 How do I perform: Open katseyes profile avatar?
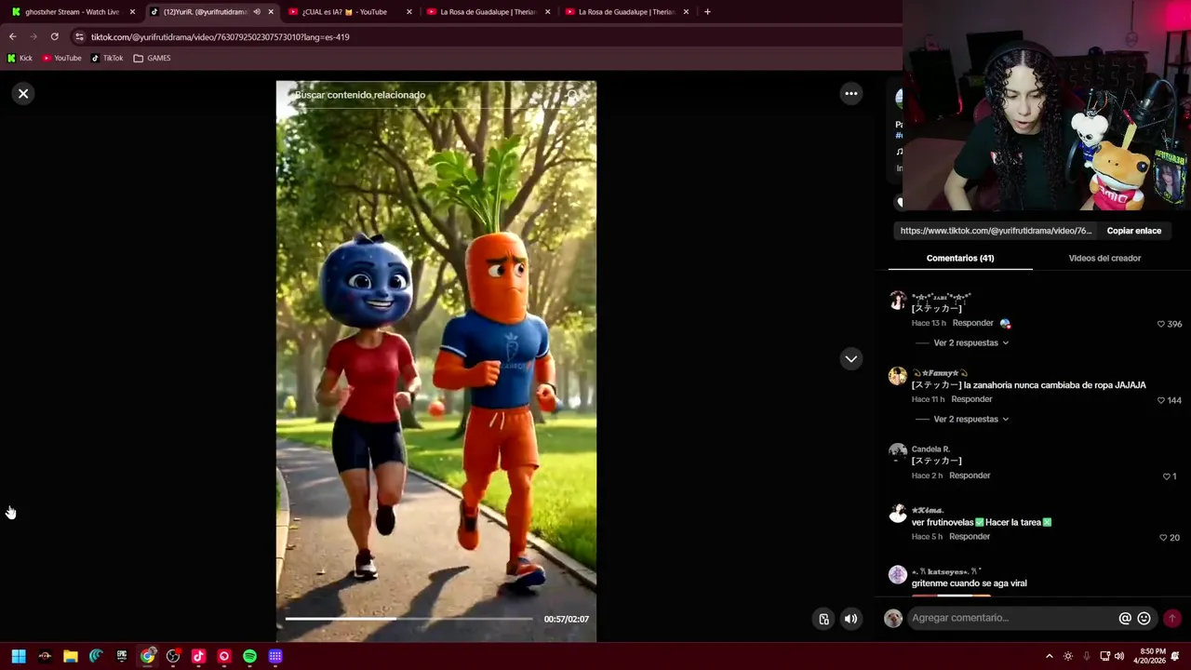(x=897, y=575)
